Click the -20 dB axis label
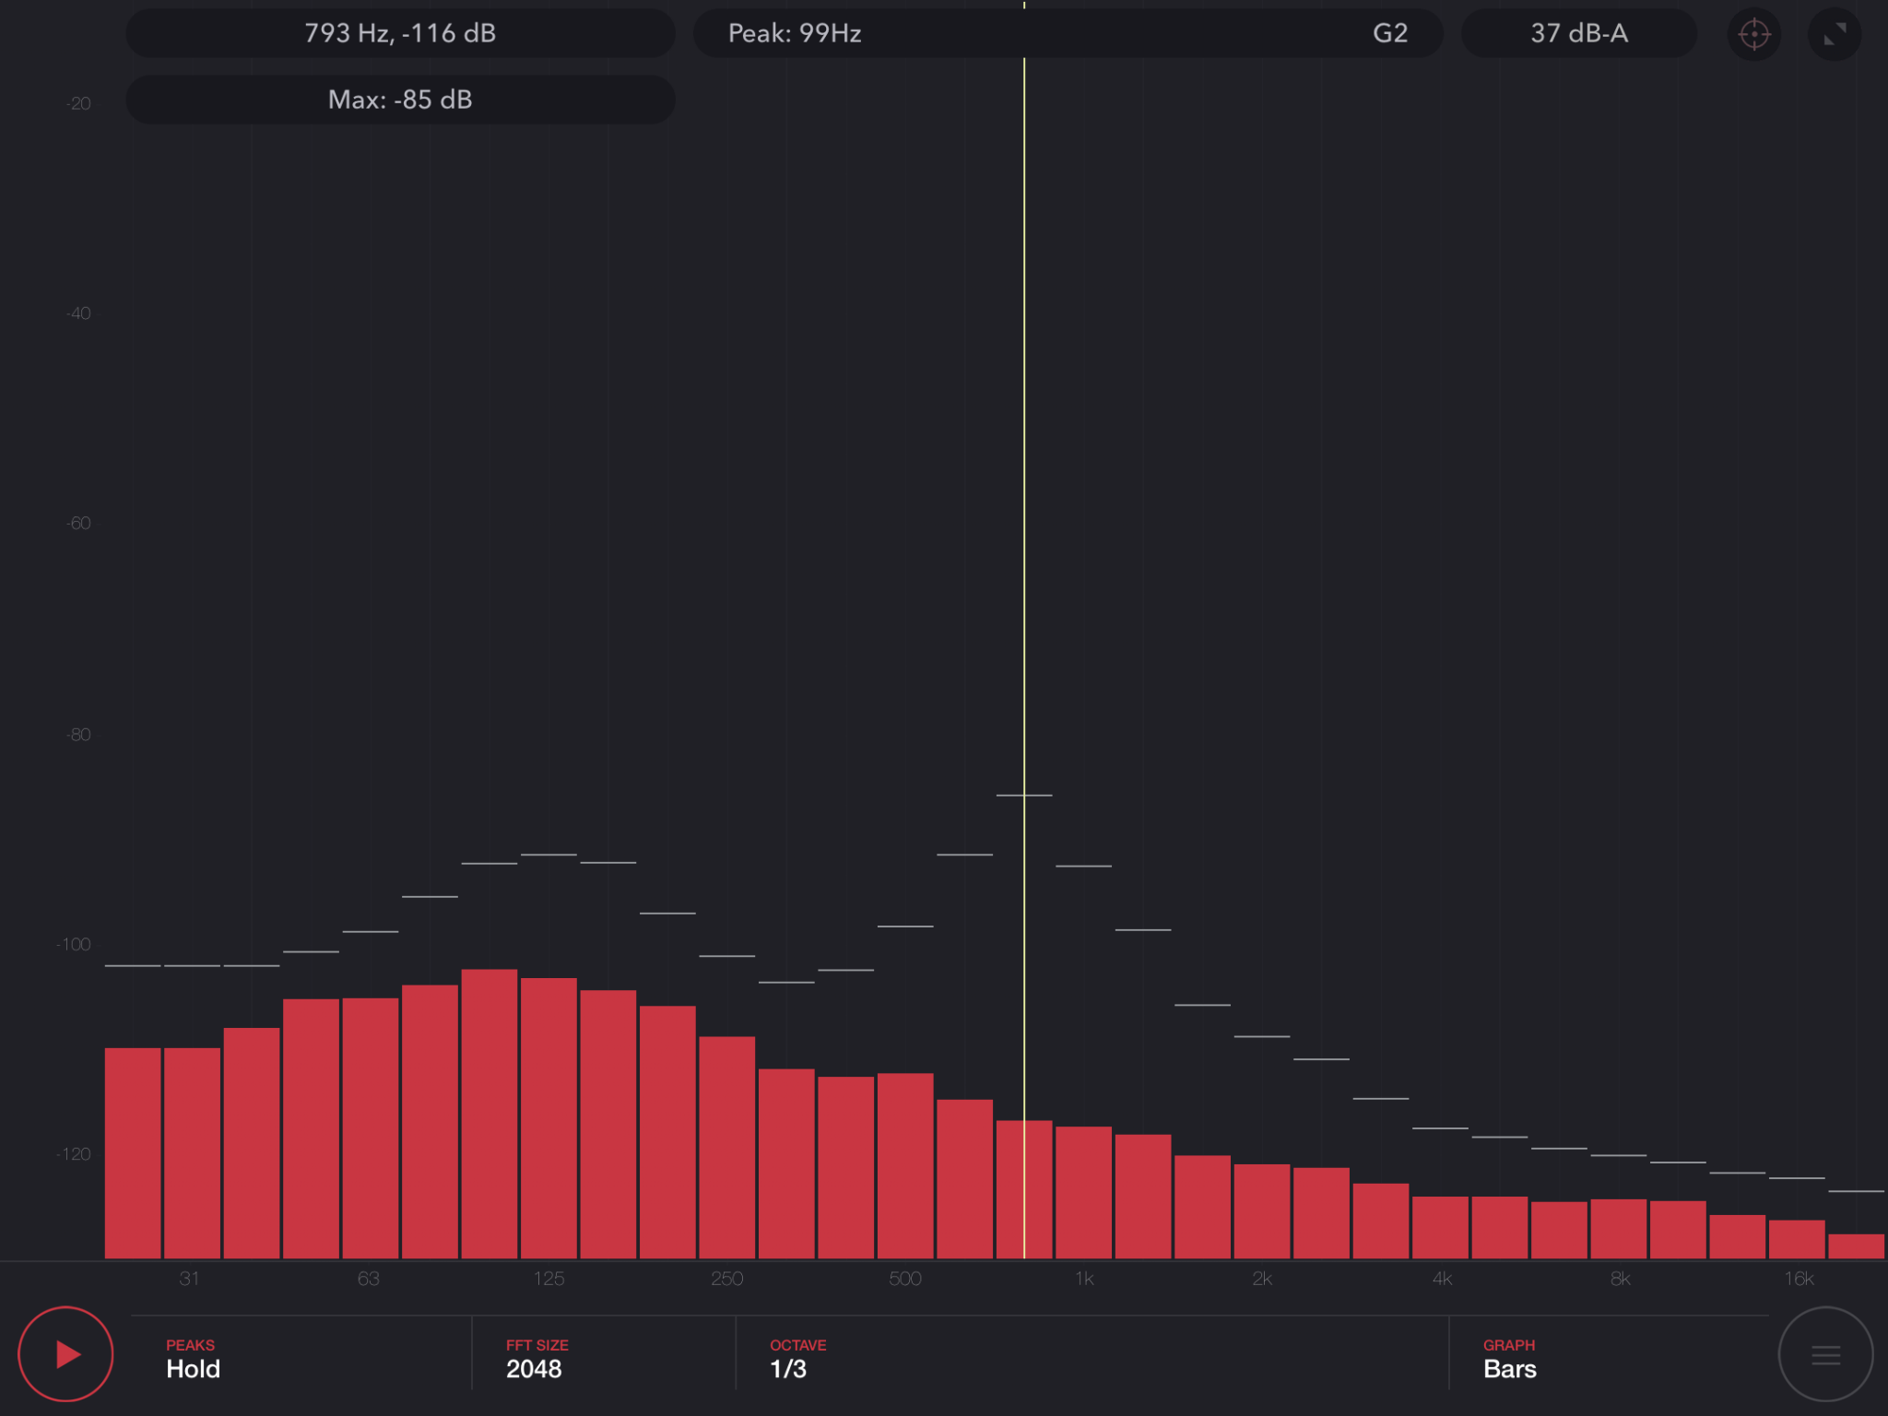Screen dimensions: 1888x1416 coord(78,103)
